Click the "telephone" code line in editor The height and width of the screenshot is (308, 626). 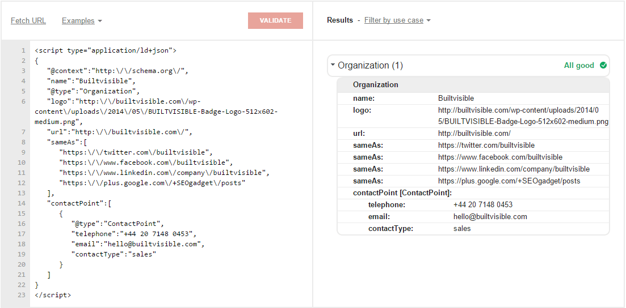[134, 233]
